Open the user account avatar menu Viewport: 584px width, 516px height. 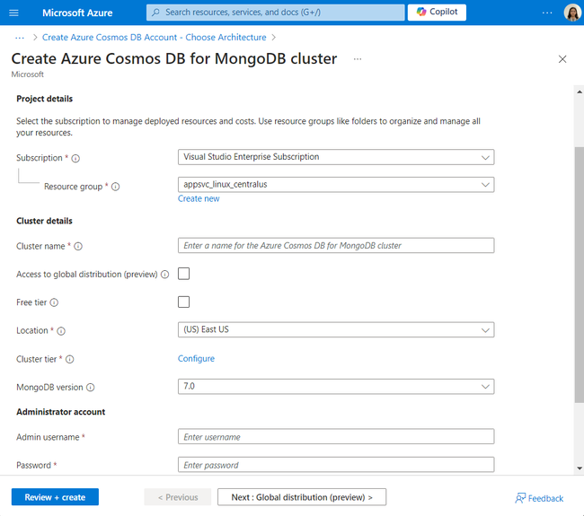(x=572, y=13)
